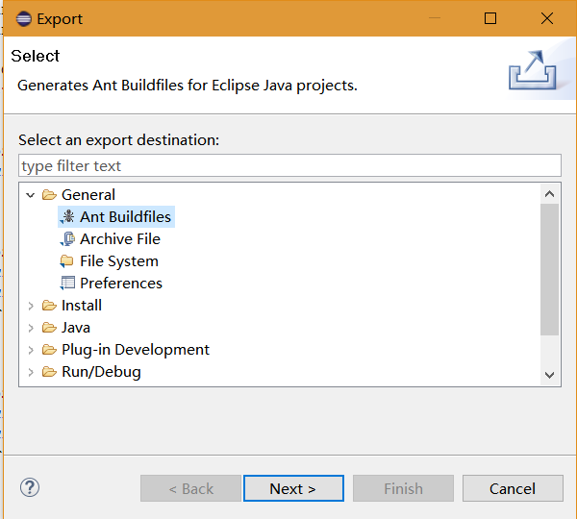Image resolution: width=577 pixels, height=519 pixels.
Task: Click the < Back button
Action: click(190, 488)
